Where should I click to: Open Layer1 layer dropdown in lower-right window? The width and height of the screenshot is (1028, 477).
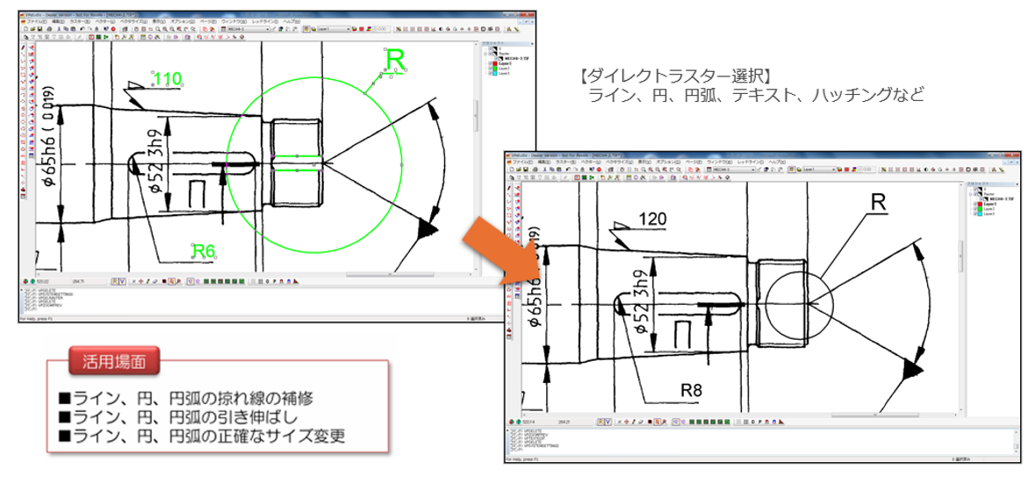(x=820, y=170)
